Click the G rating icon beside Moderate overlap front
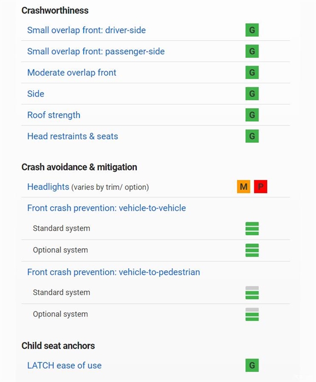 252,73
